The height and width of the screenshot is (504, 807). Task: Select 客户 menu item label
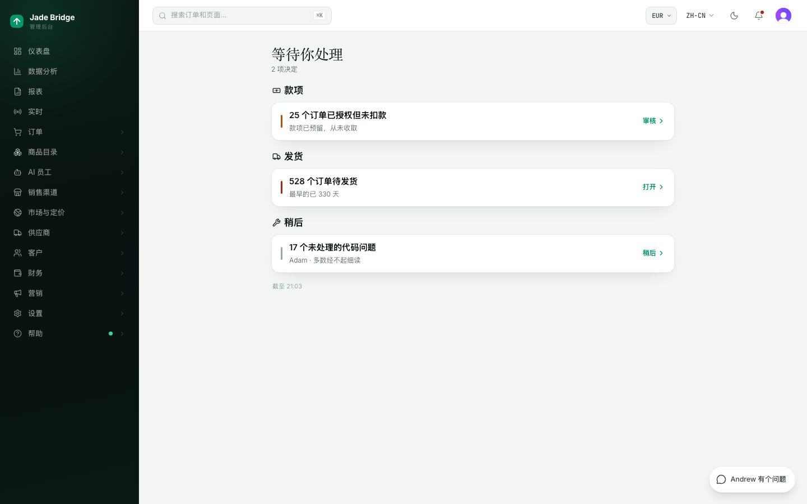(35, 253)
